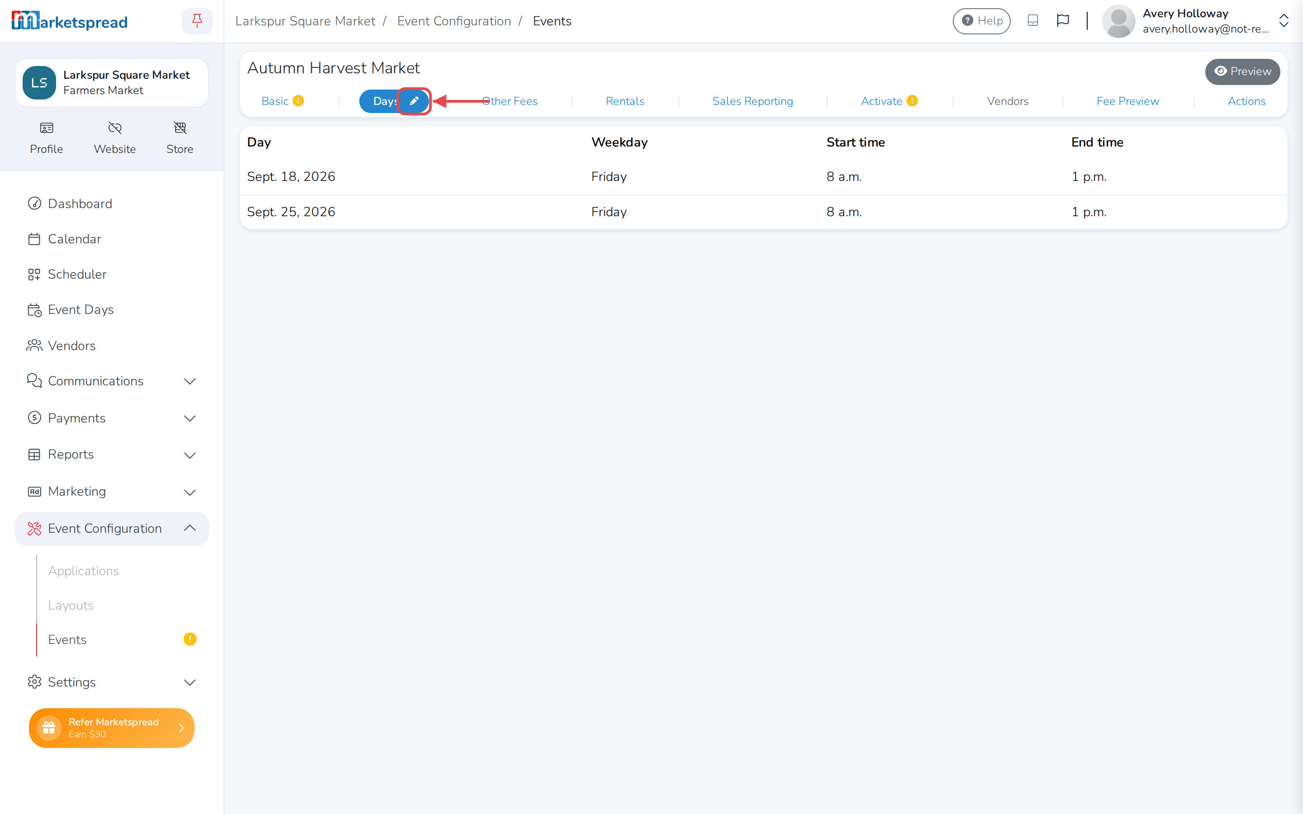Click the Sept. 18, 2026 day row

pos(764,176)
